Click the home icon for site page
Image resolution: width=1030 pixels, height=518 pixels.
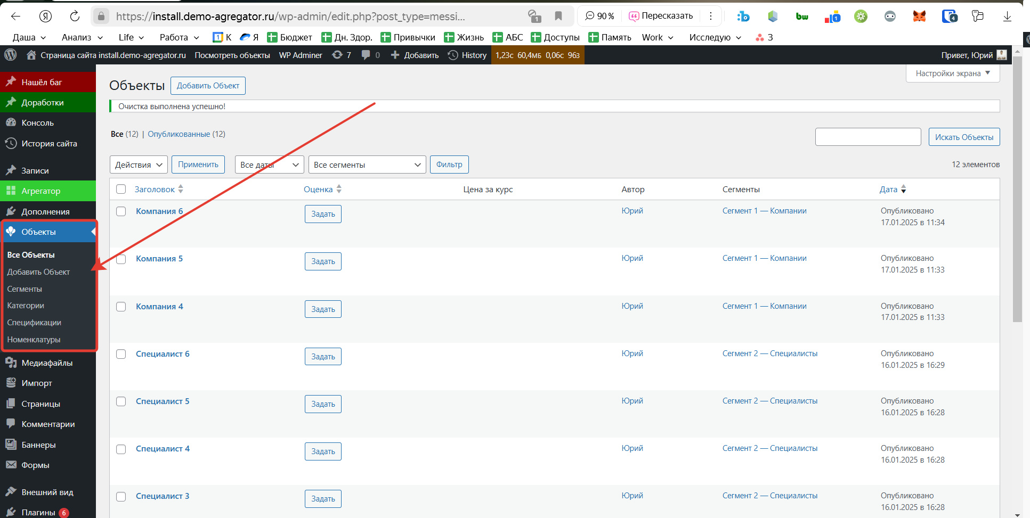31,55
